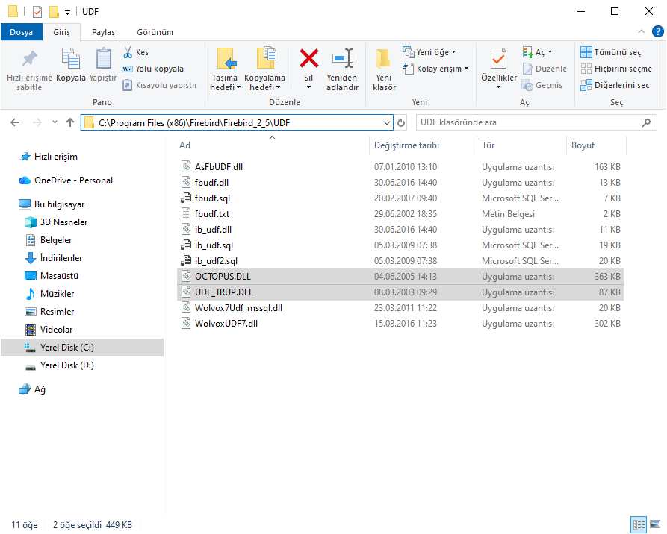Open the help question mark icon
This screenshot has height=534, width=667.
tap(657, 31)
